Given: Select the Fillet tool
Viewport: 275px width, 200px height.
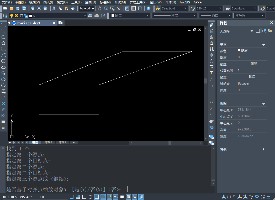Looking at the screenshot, I should (211, 115).
